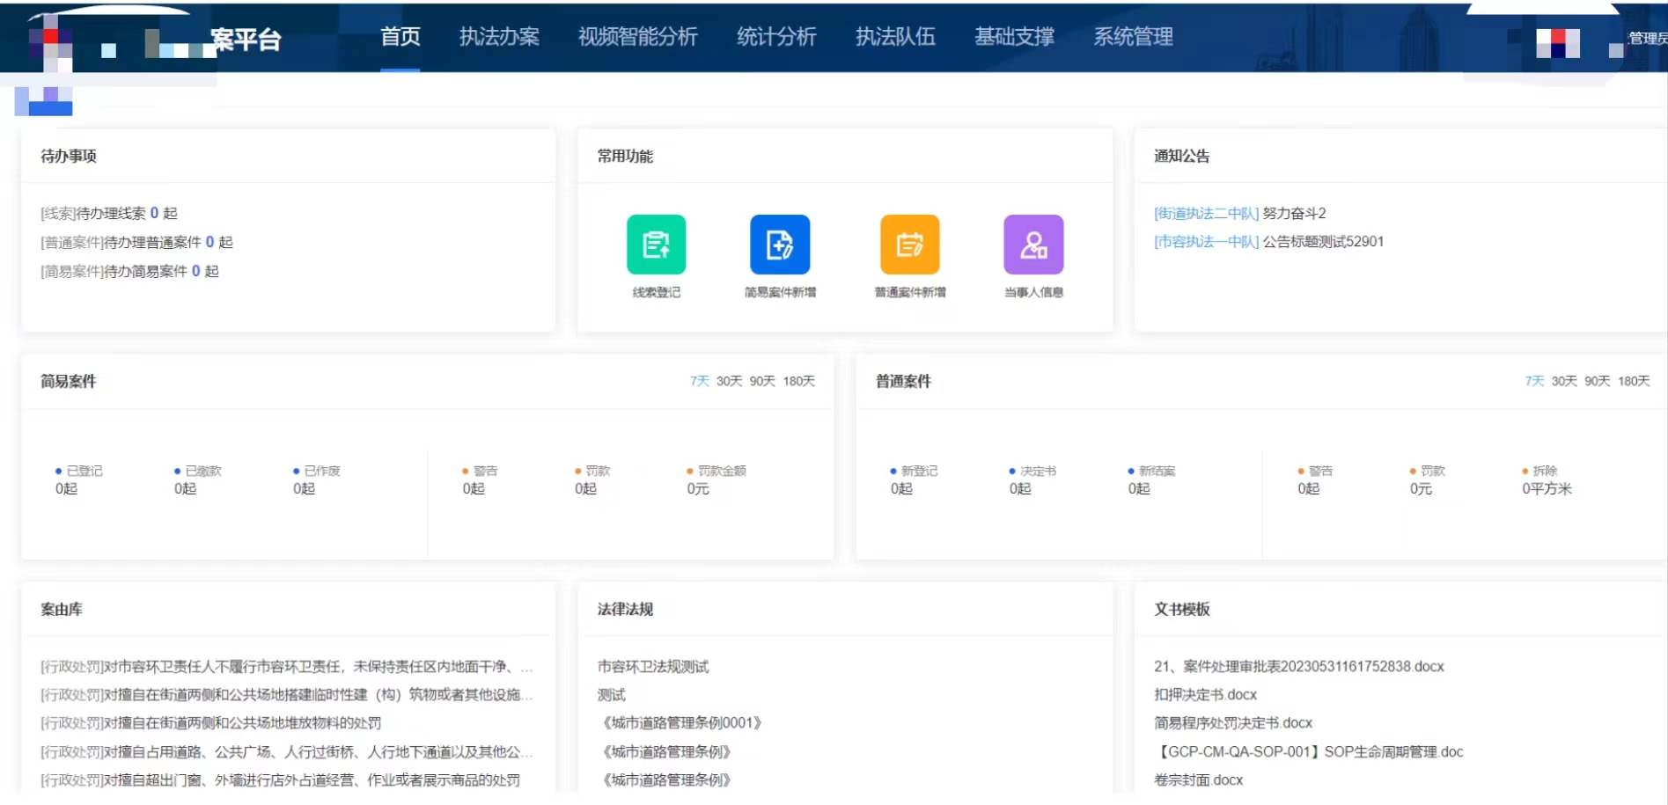Click the 新结案 count in 普通案件
The width and height of the screenshot is (1668, 805).
tap(1140, 489)
